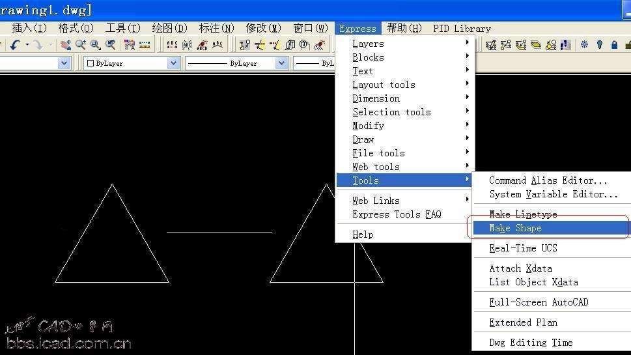Activate the Zoom Realtime magnifier
631x355 pixels.
[x=81, y=45]
